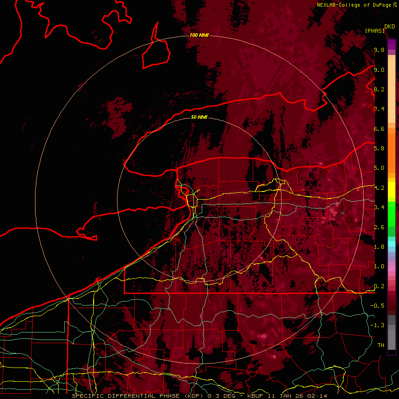Click the 6.6 legend value

[379, 129]
